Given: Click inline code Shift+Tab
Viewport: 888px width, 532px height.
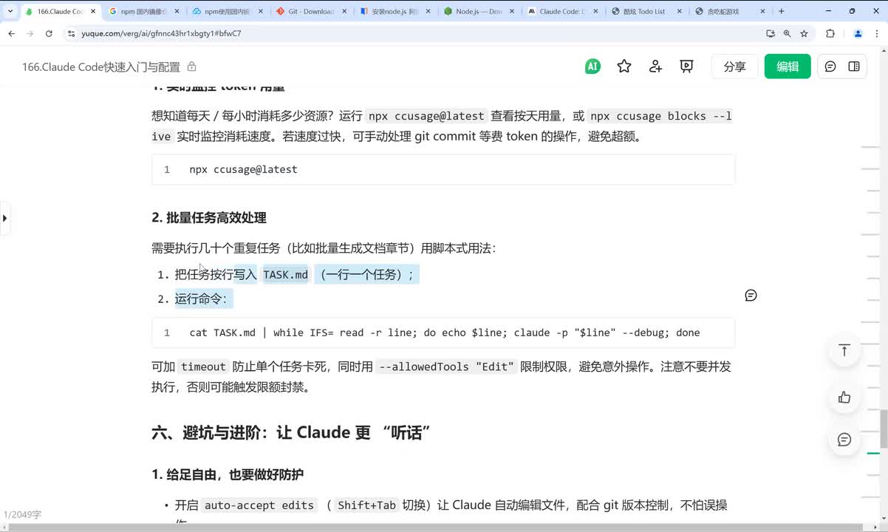Looking at the screenshot, I should 366,505.
